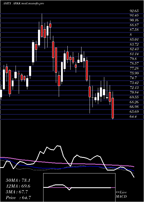Select the 73.42 price axis label
This screenshot has height=202, width=144.
click(134, 83)
